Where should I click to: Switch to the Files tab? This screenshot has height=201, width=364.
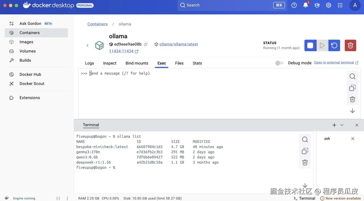(x=179, y=63)
